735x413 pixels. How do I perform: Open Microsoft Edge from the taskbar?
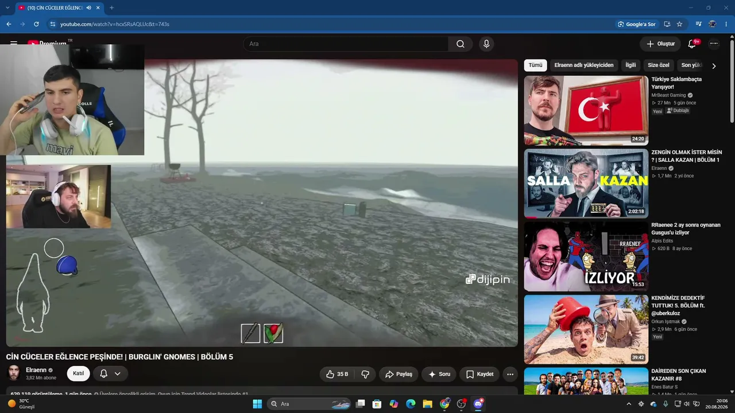[411, 404]
